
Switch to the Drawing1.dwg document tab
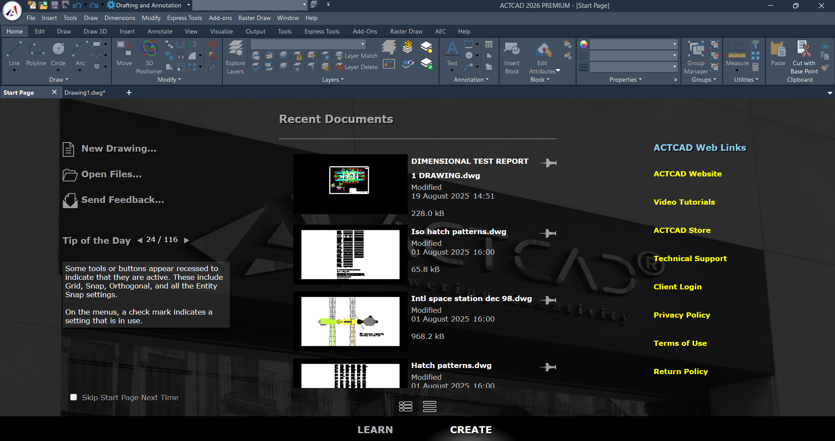(85, 93)
